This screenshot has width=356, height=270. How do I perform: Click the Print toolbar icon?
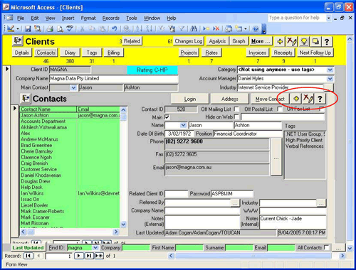tap(50, 29)
